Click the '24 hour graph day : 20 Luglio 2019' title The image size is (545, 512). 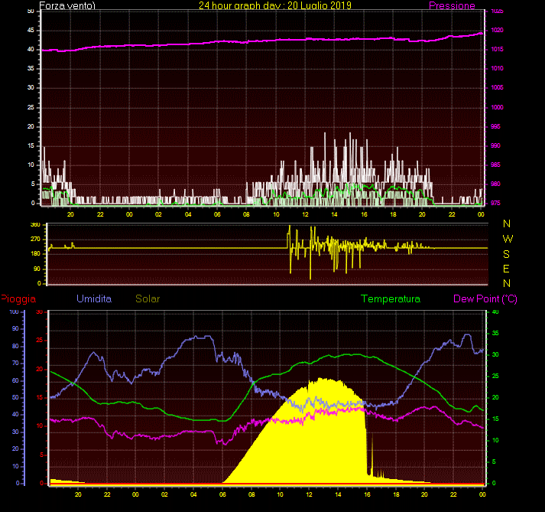point(275,5)
